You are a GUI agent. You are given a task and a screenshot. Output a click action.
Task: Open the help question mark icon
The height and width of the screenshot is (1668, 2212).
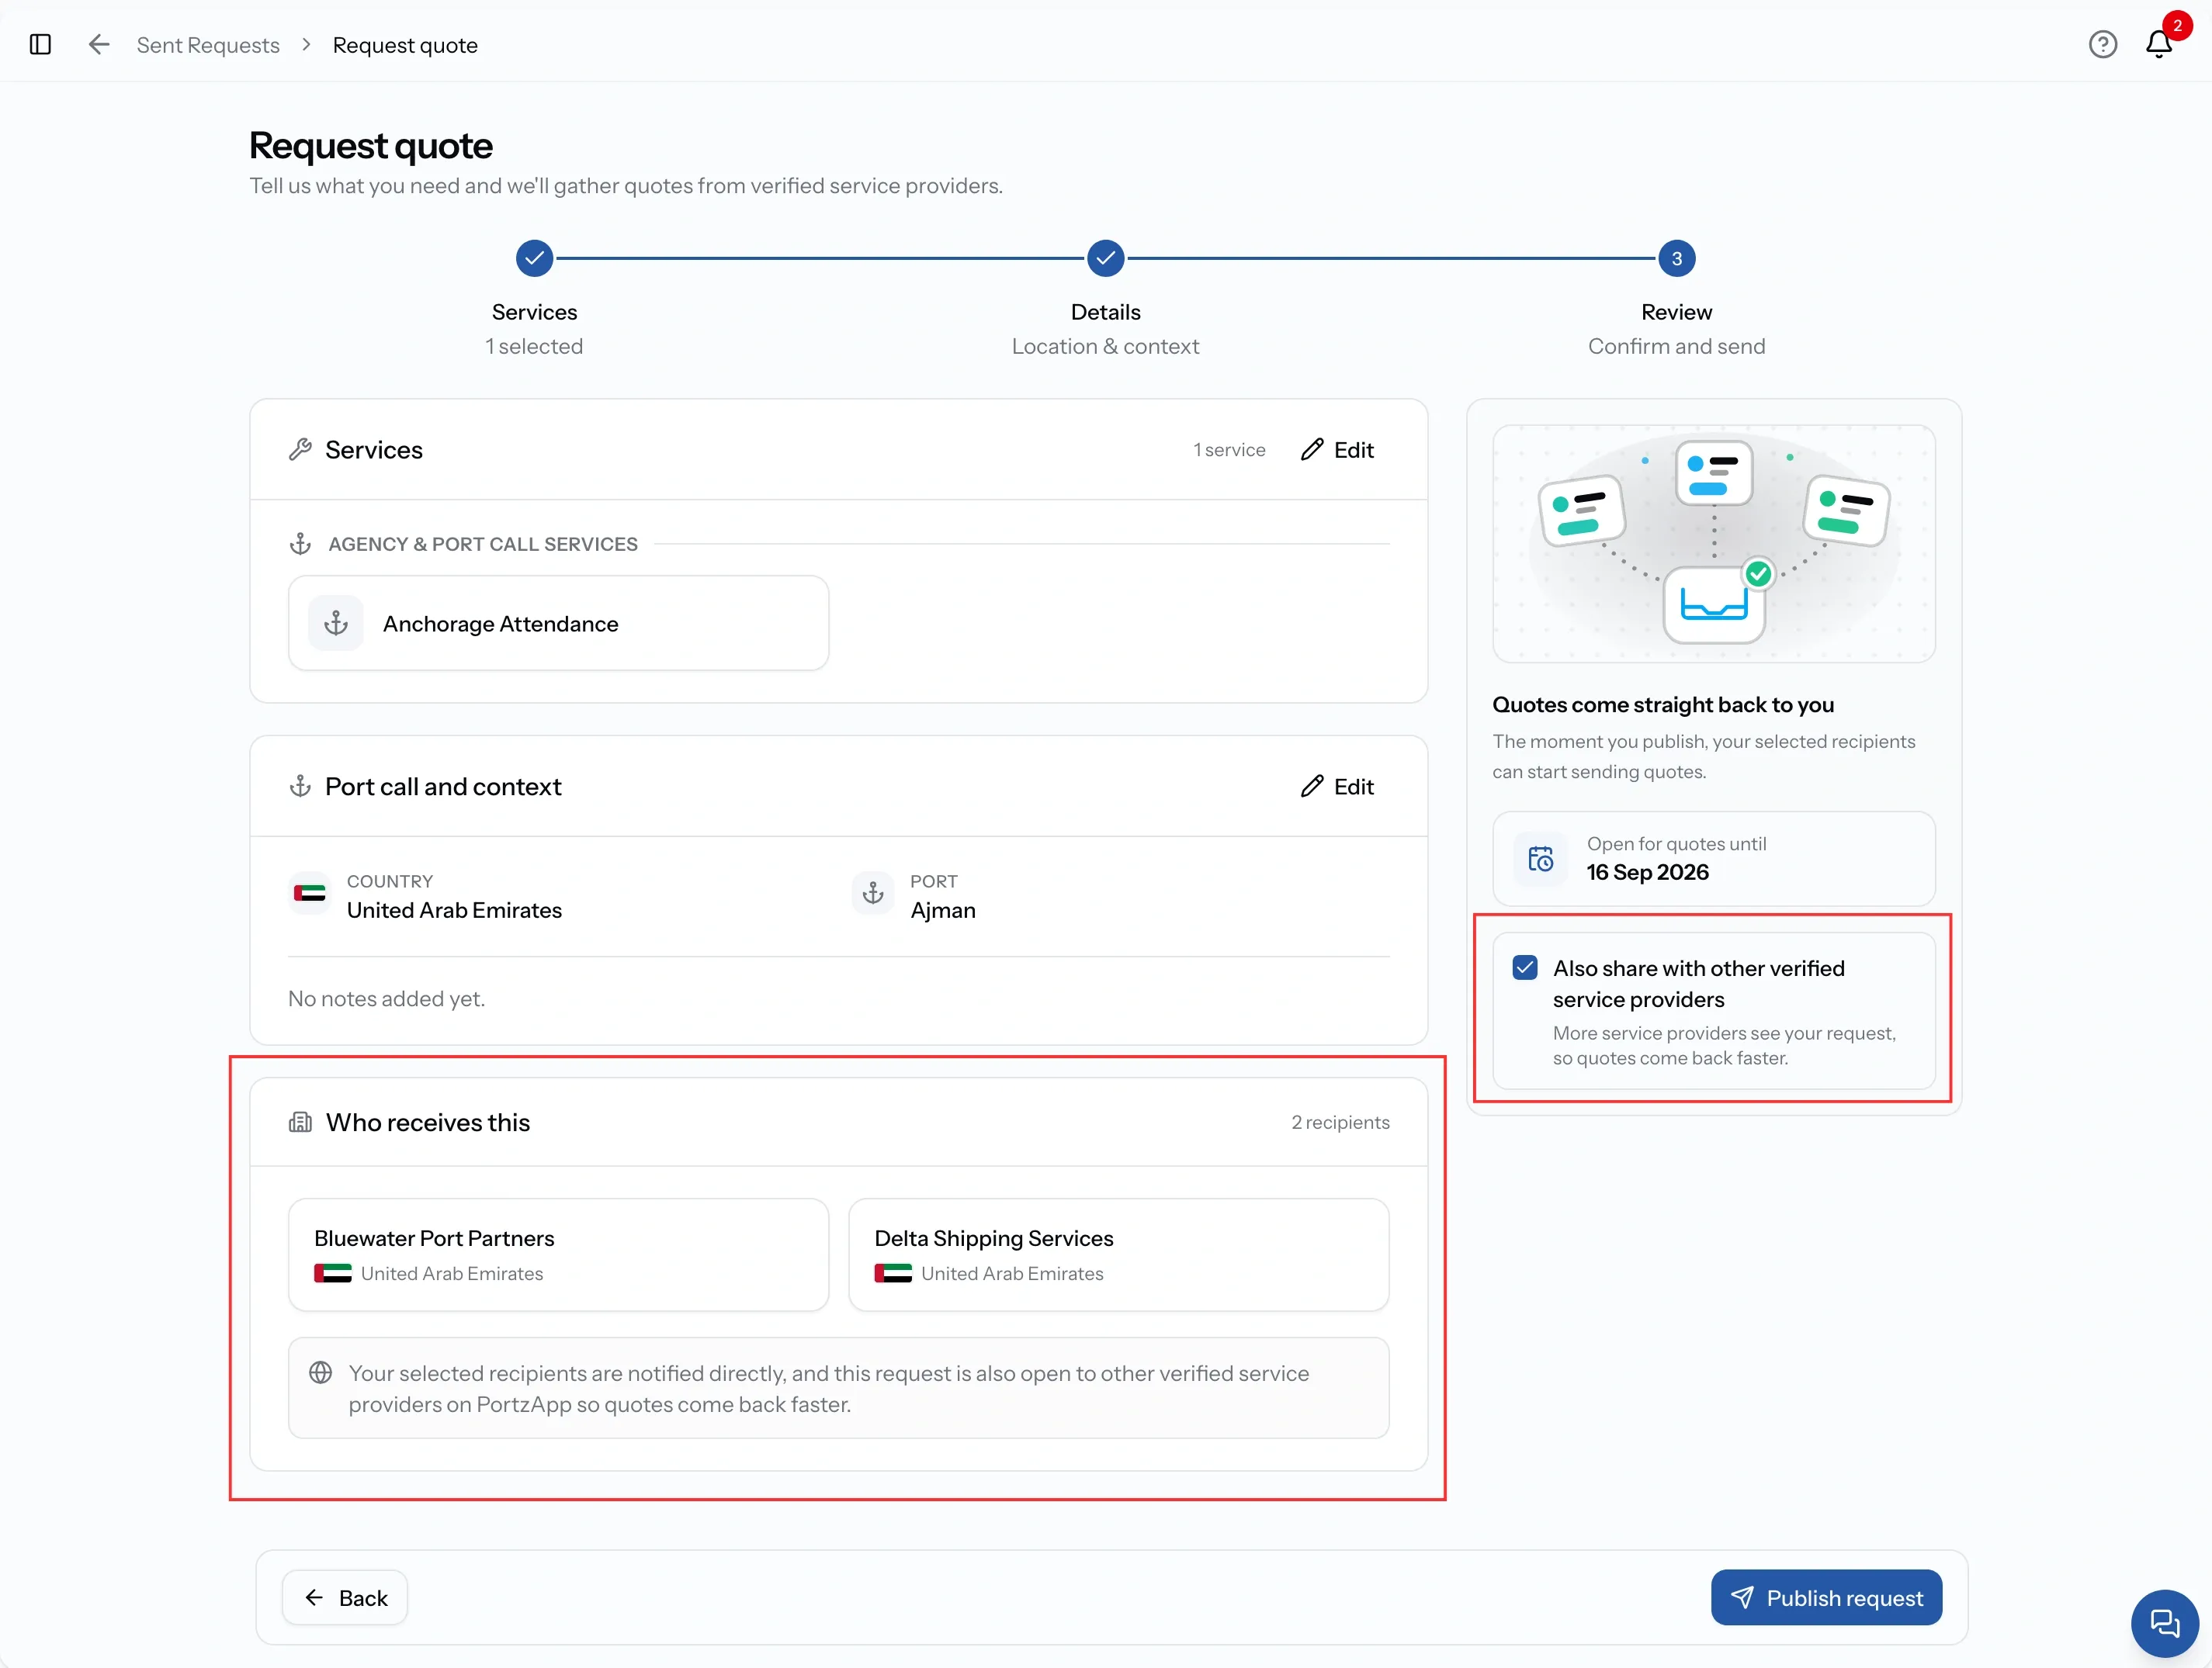(2102, 45)
